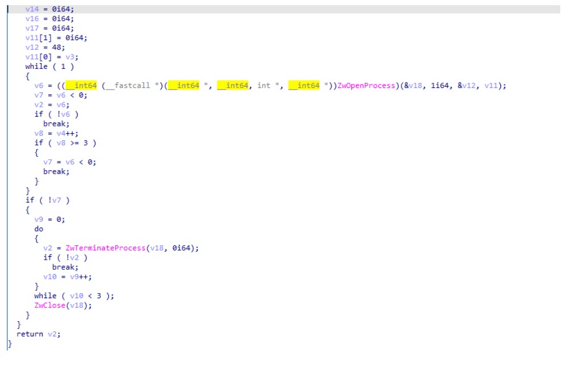Select the v17 = 0i64 assignment line
Viewport: 570px width, 366px height.
pos(49,29)
